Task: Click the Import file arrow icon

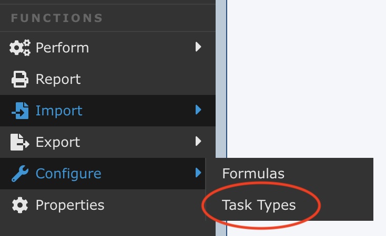Action: [20, 111]
